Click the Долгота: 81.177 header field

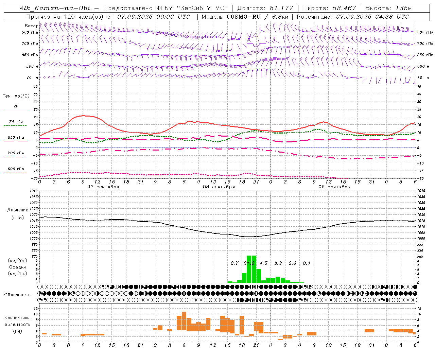[265, 8]
